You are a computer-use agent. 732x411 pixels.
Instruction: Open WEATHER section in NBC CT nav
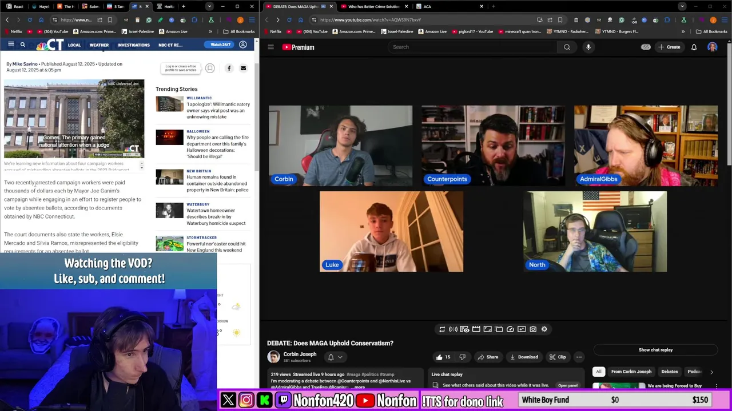[99, 45]
